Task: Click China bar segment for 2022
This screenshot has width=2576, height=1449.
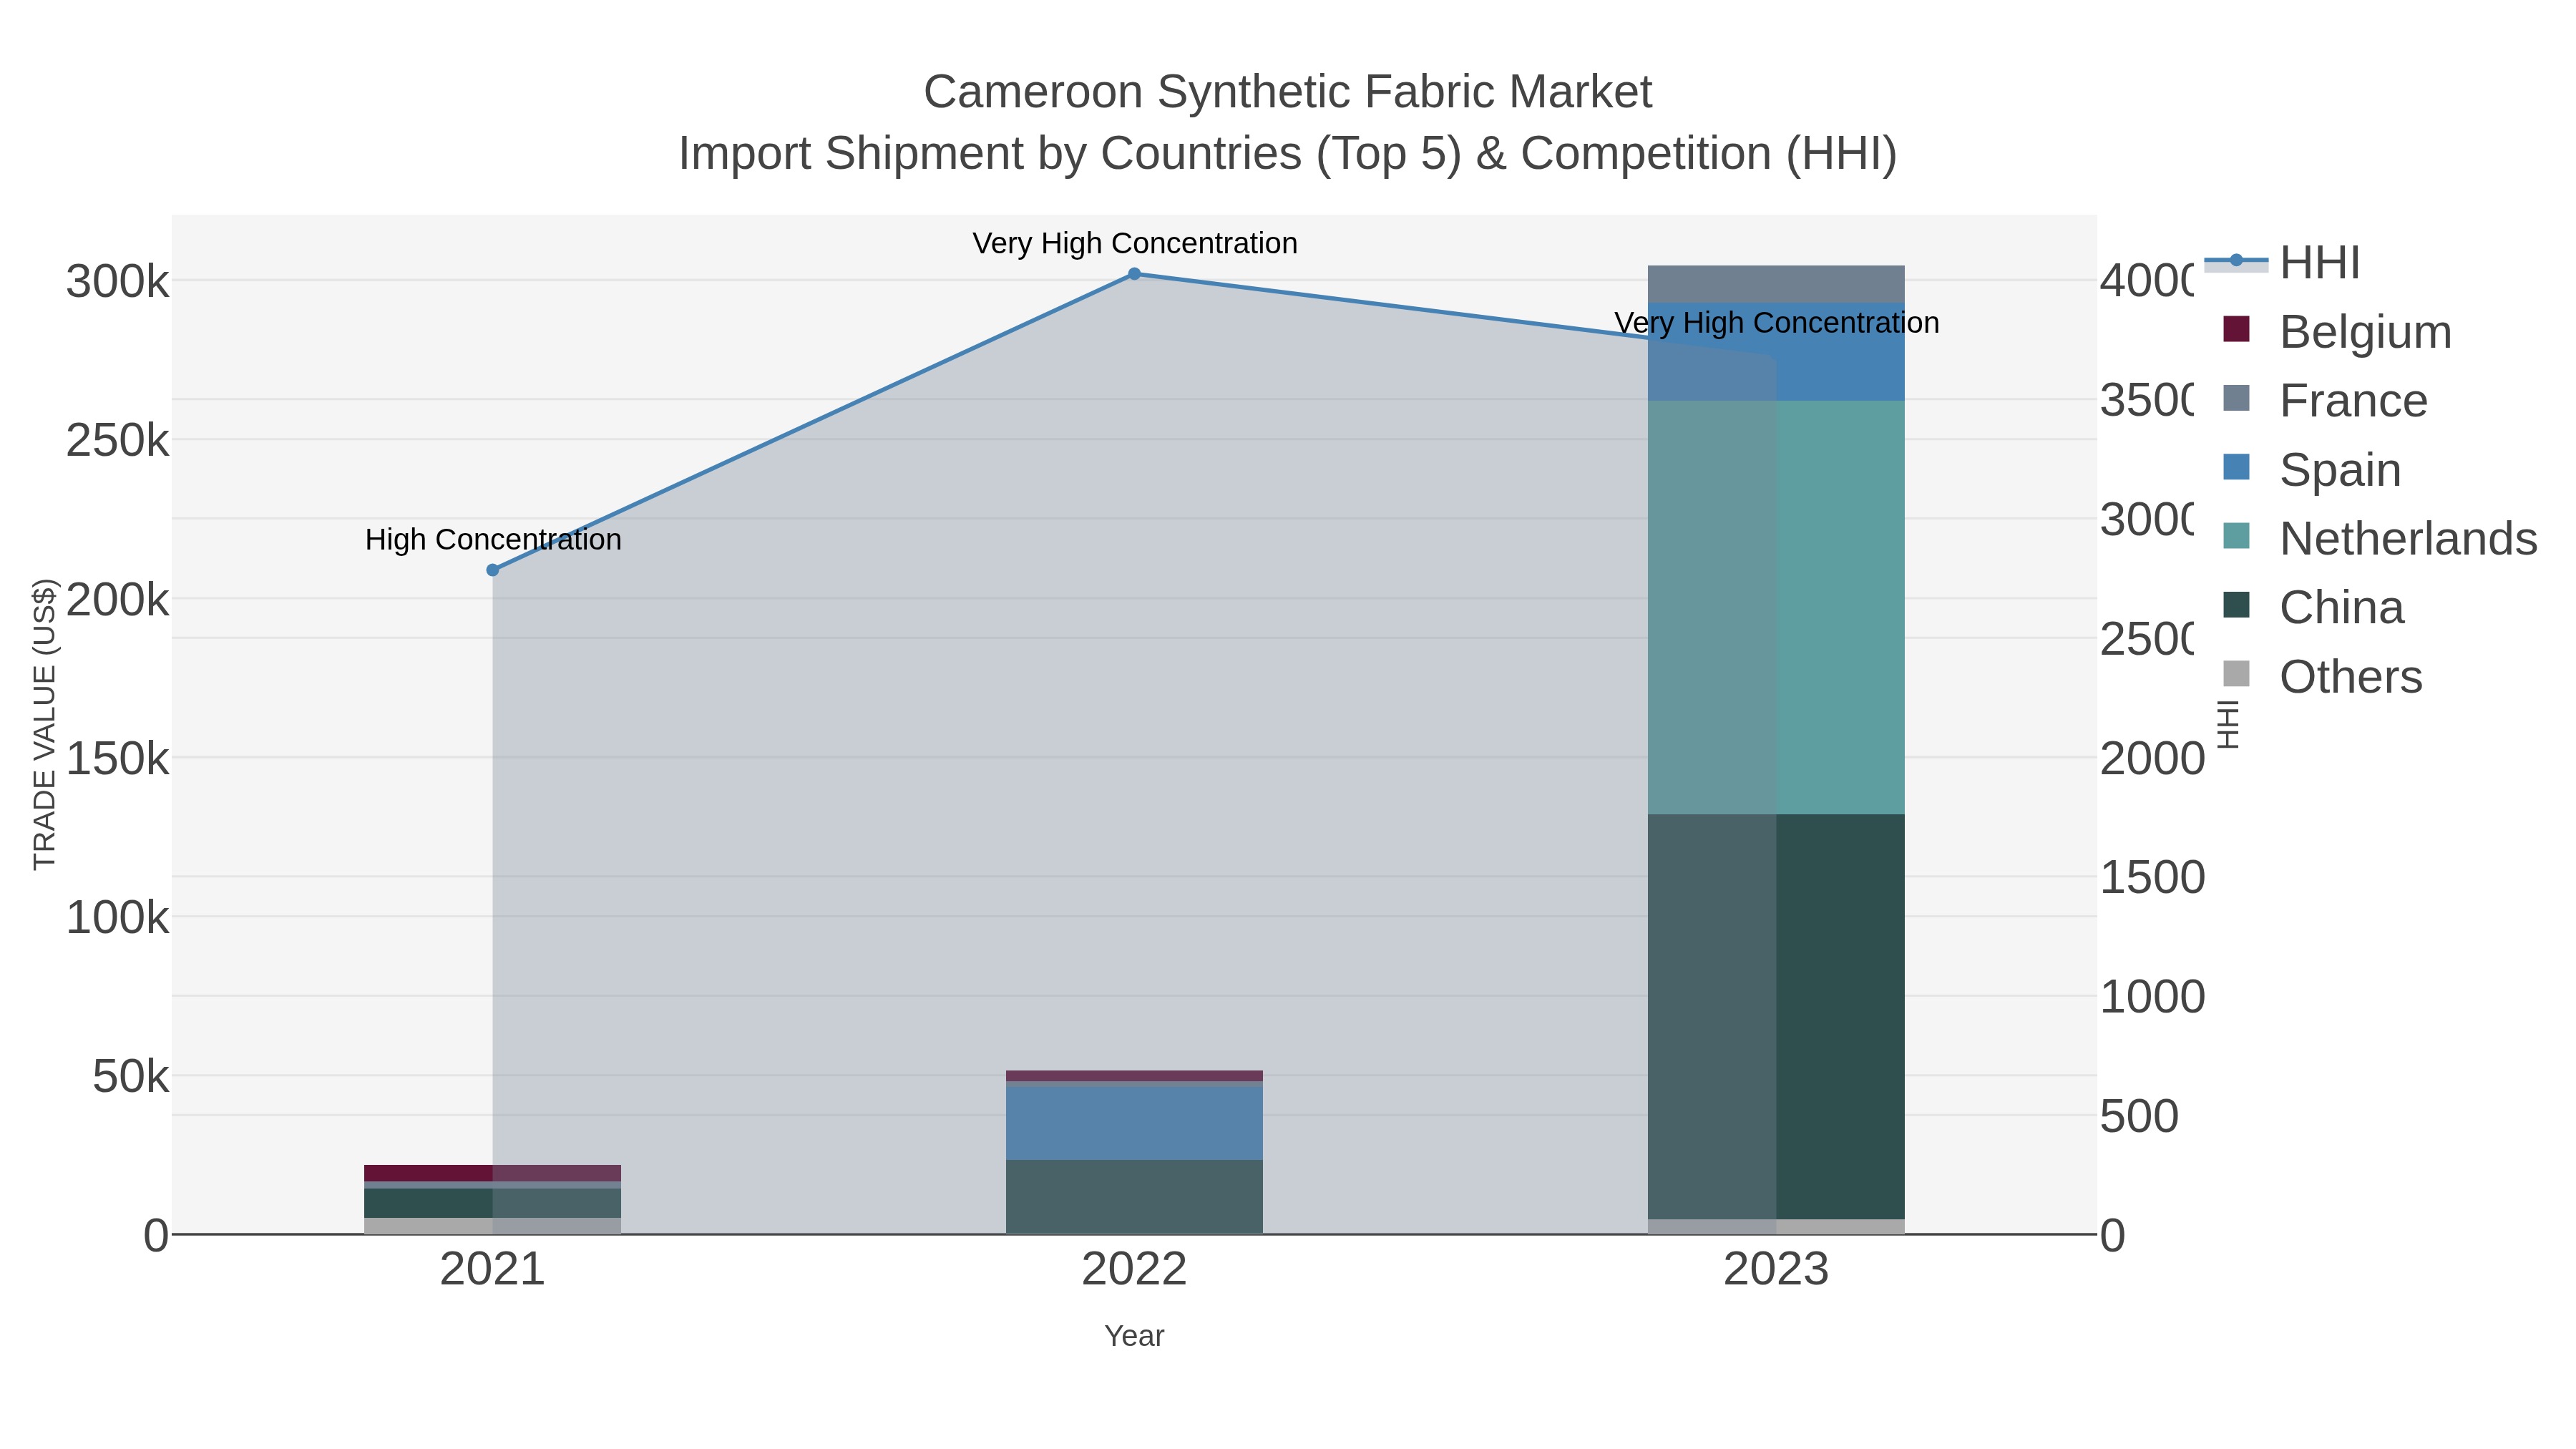Action: (x=1134, y=1196)
